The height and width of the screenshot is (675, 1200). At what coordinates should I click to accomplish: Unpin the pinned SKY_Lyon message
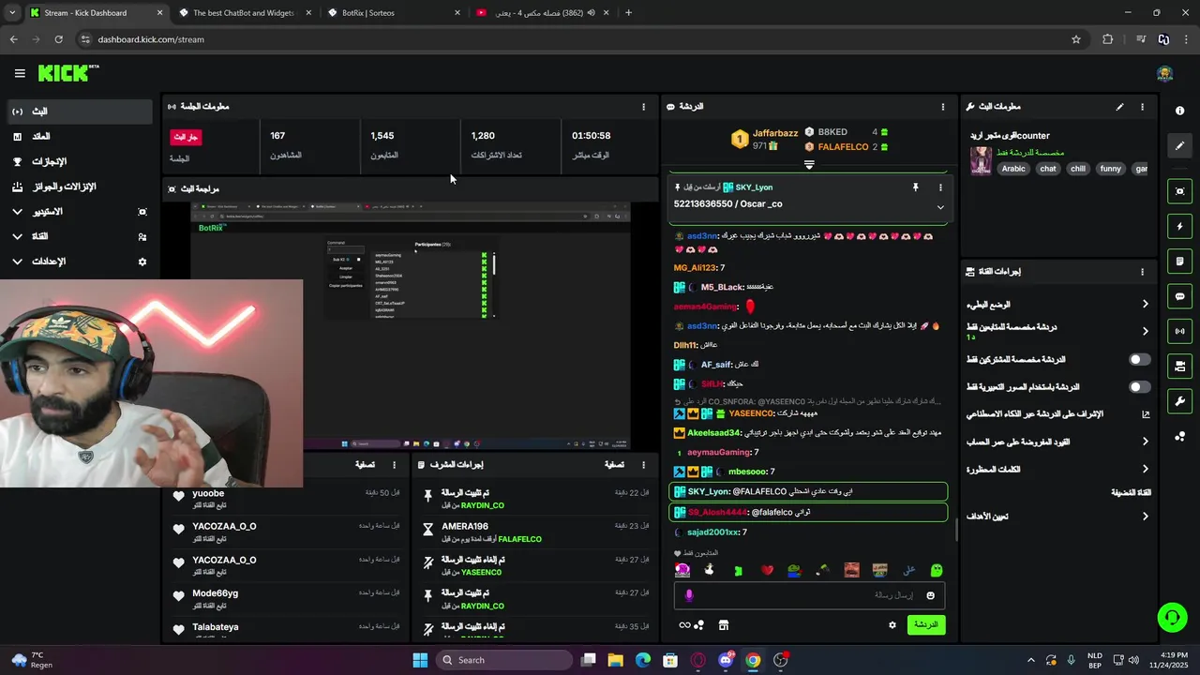(916, 187)
